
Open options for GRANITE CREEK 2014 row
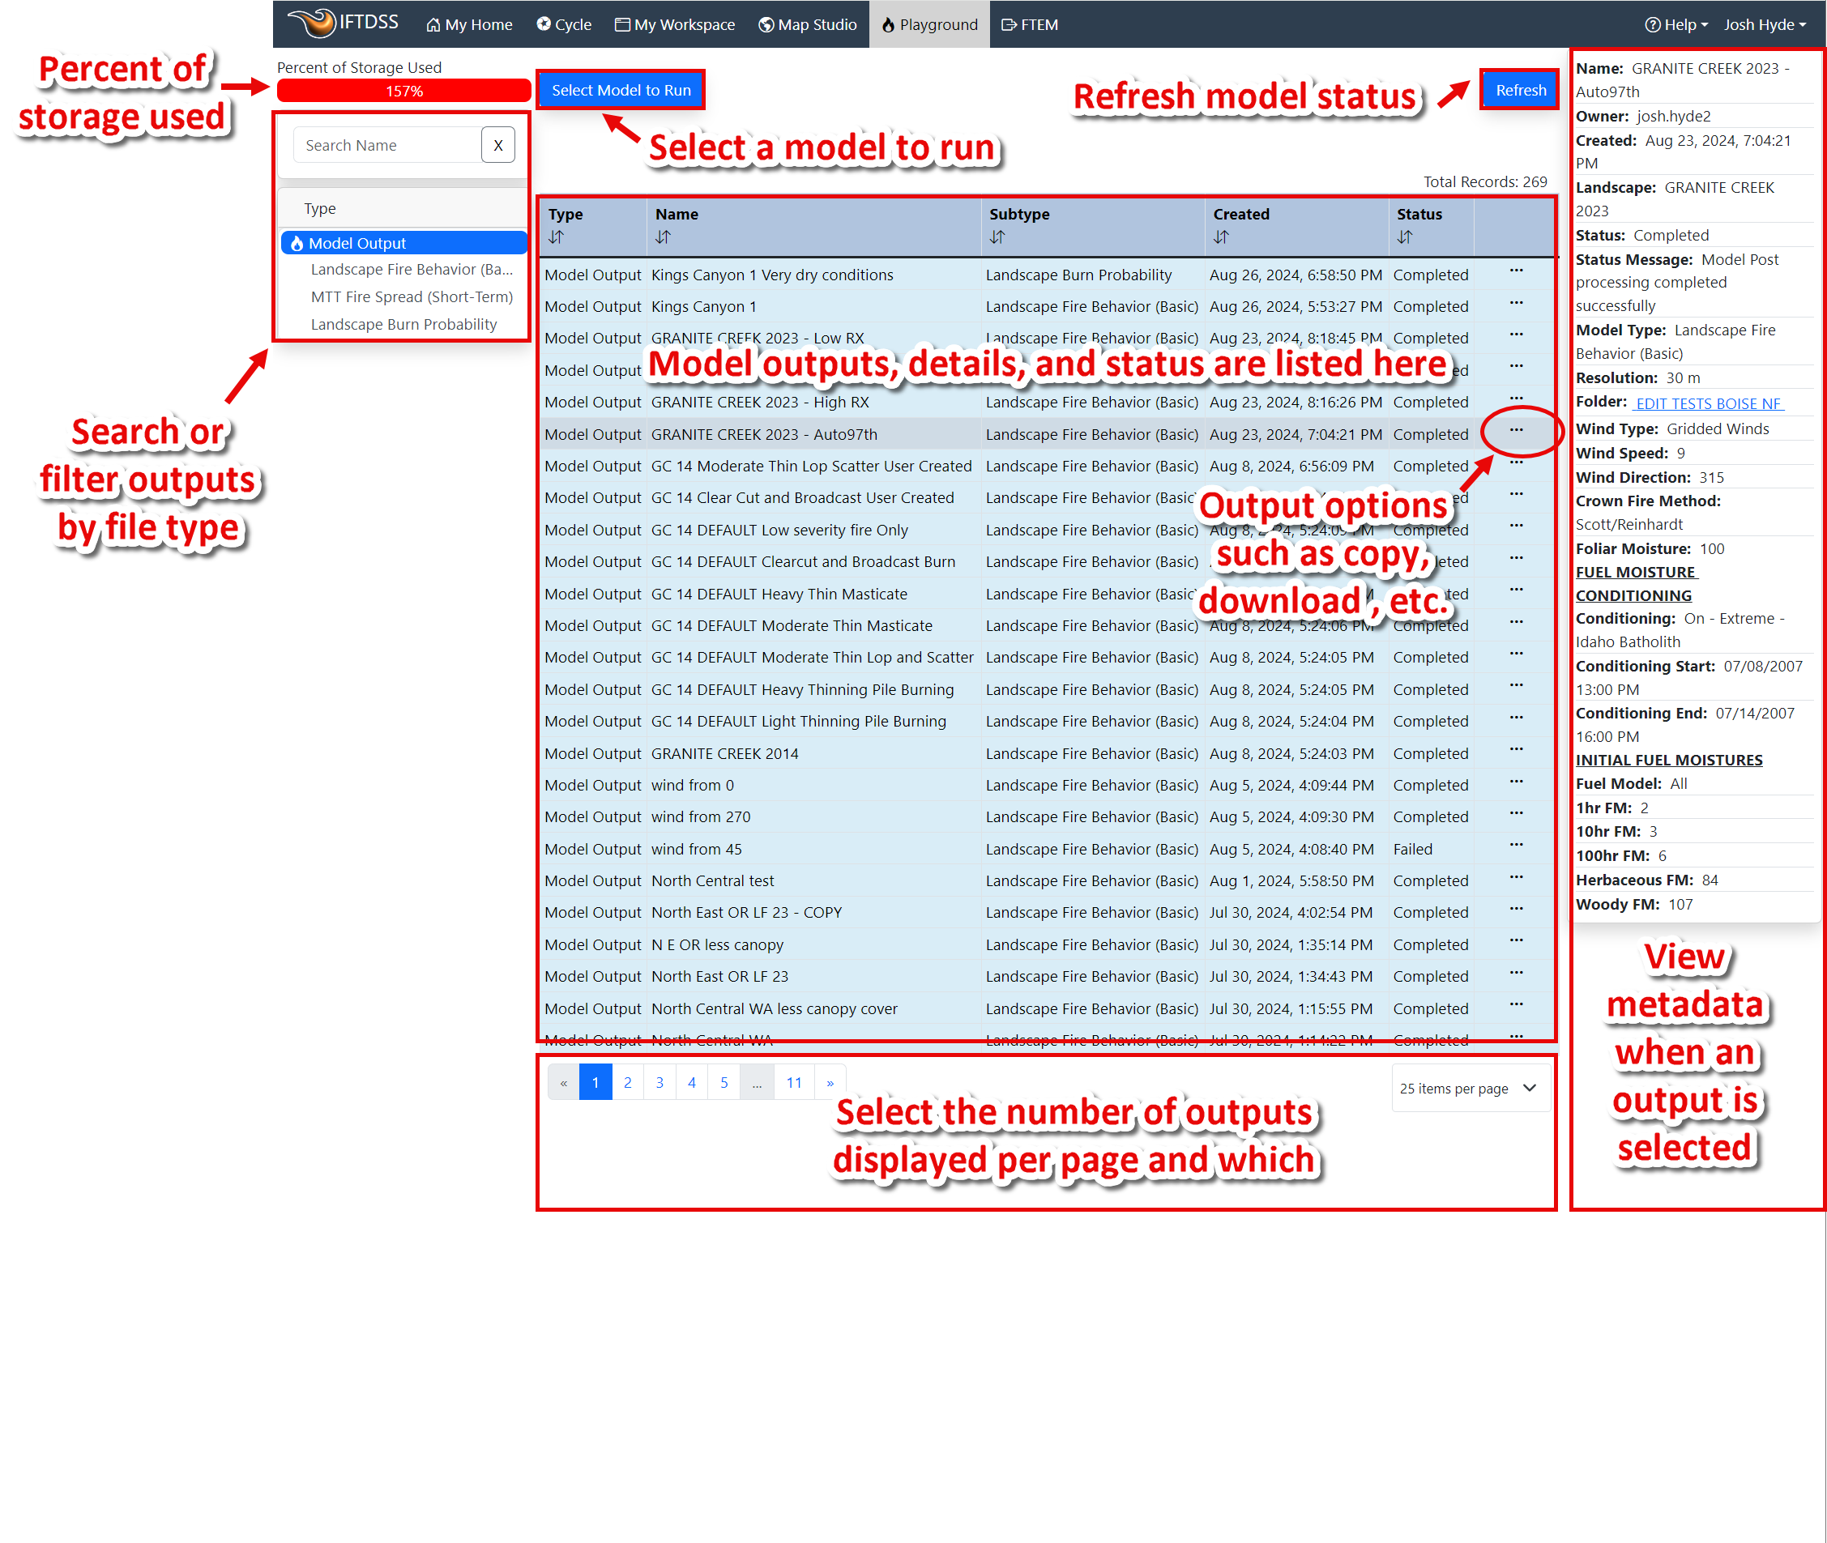click(x=1516, y=750)
